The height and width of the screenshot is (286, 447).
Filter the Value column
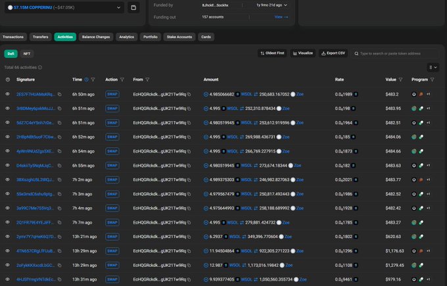click(x=400, y=80)
